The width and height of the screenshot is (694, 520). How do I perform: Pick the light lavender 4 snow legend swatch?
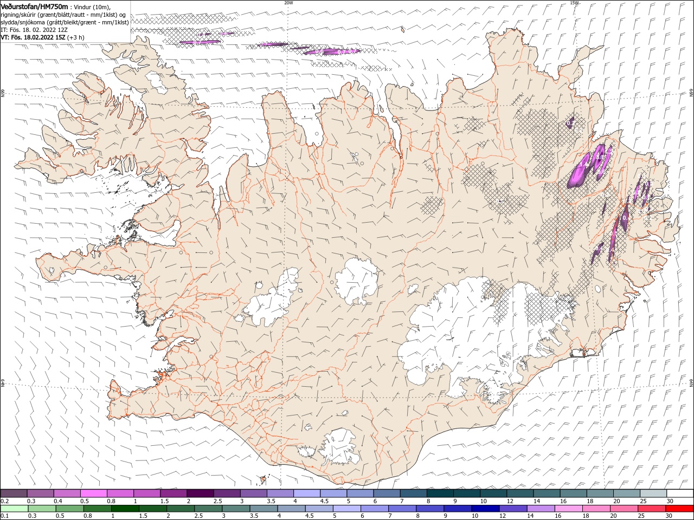pyautogui.click(x=307, y=493)
